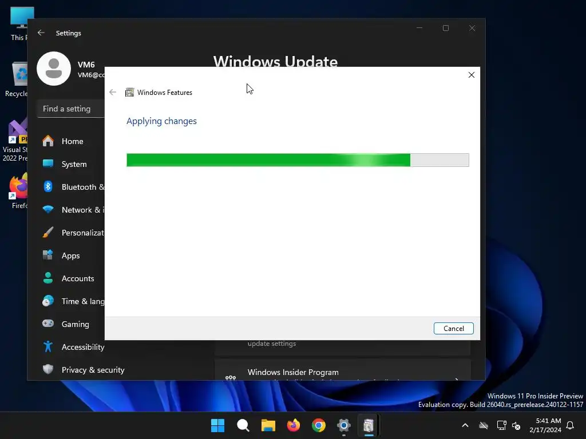Click the Time & language clock icon
Image resolution: width=586 pixels, height=439 pixels.
48,301
